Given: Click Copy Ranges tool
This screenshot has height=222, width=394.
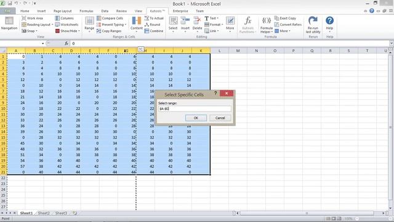Looking at the screenshot, I should click(109, 31).
